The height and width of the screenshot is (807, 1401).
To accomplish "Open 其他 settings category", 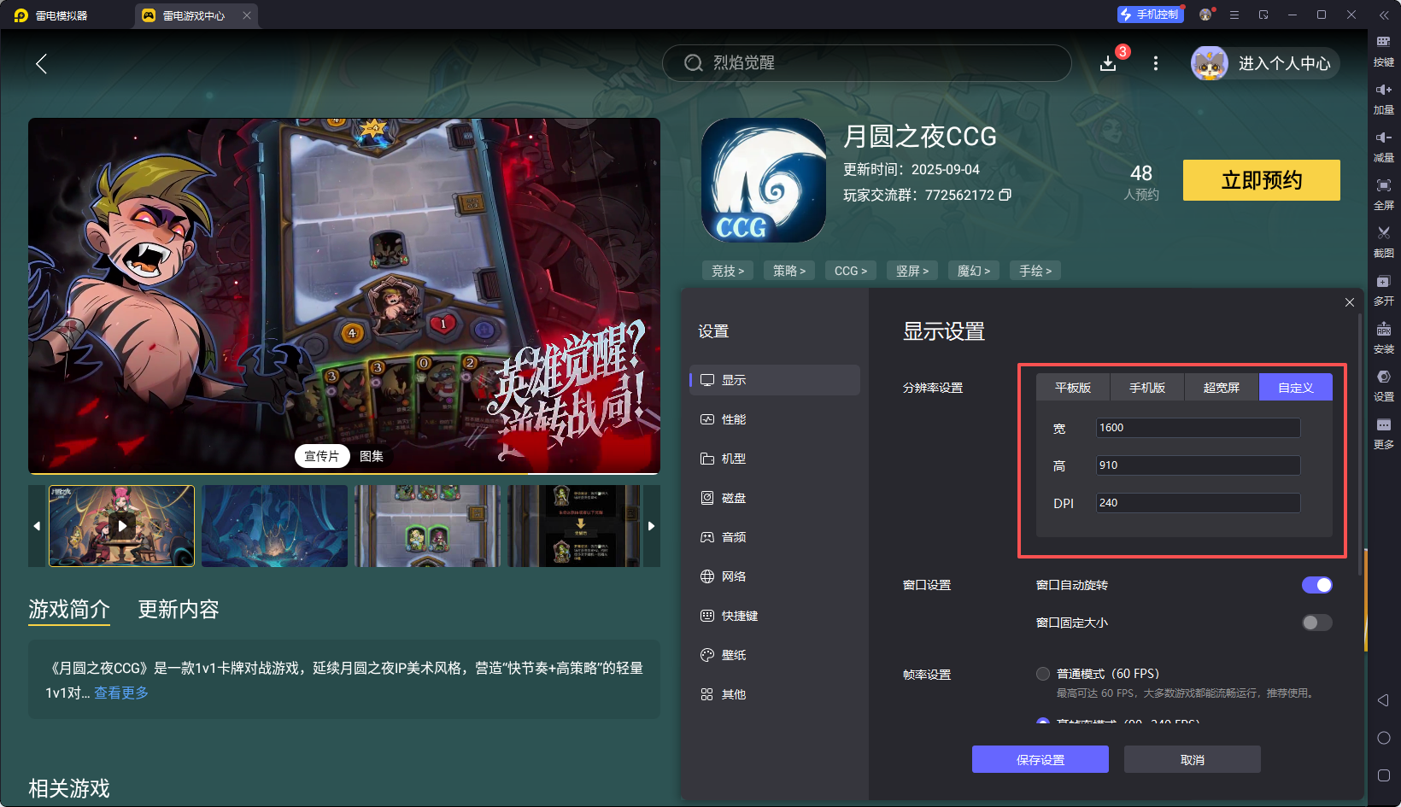I will [x=775, y=694].
